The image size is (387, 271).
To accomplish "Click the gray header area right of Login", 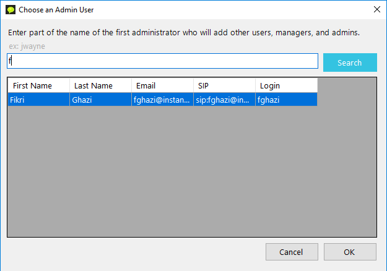I will 347,85.
